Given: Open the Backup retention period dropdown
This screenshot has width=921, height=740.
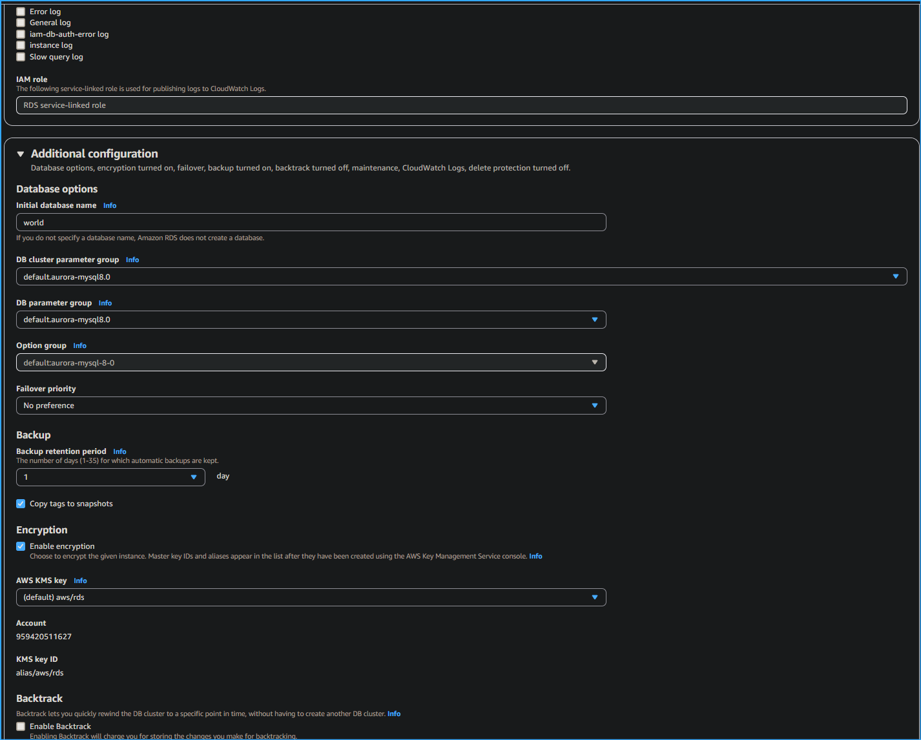Looking at the screenshot, I should coord(193,476).
